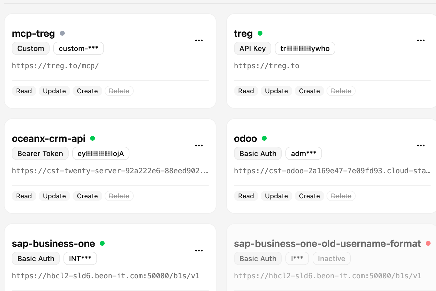436x291 pixels.
Task: Click the red status dot beside sap-business-one-old-username-format
Action: point(428,243)
